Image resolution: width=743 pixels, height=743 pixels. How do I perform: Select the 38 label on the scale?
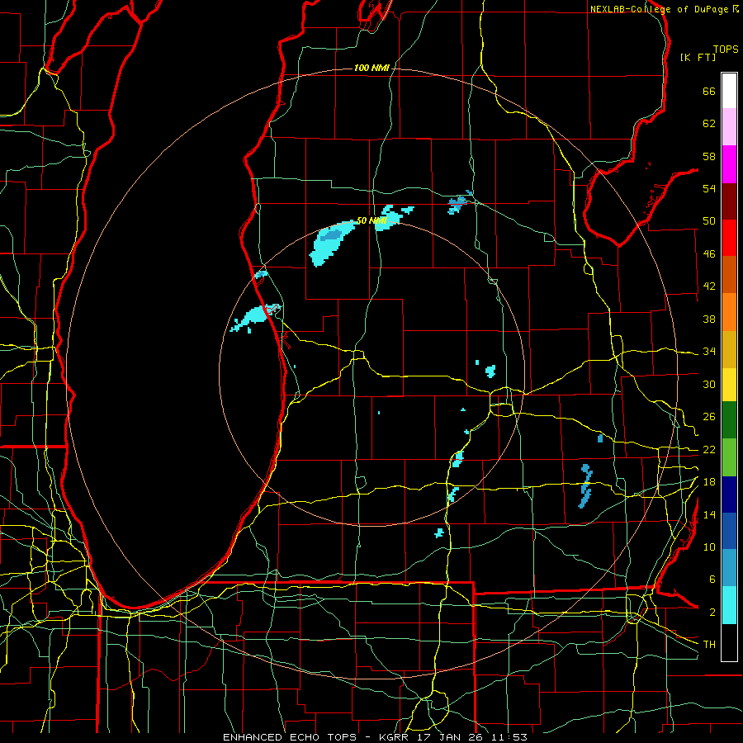point(709,319)
